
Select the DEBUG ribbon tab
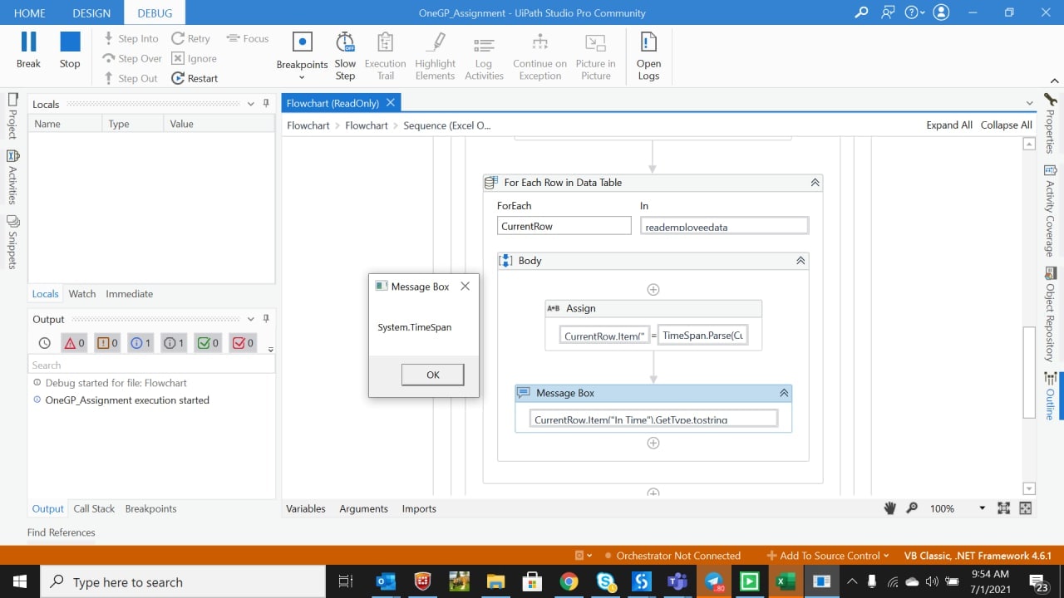click(155, 13)
